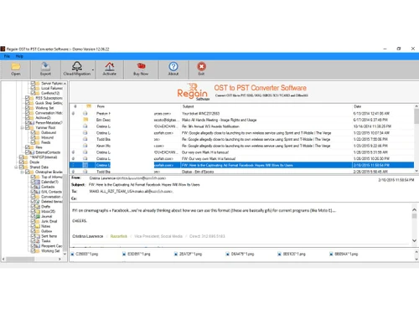Viewport: 419px width, 314px height.
Task: Click the Drafts folder icon in tree
Action: point(38,207)
